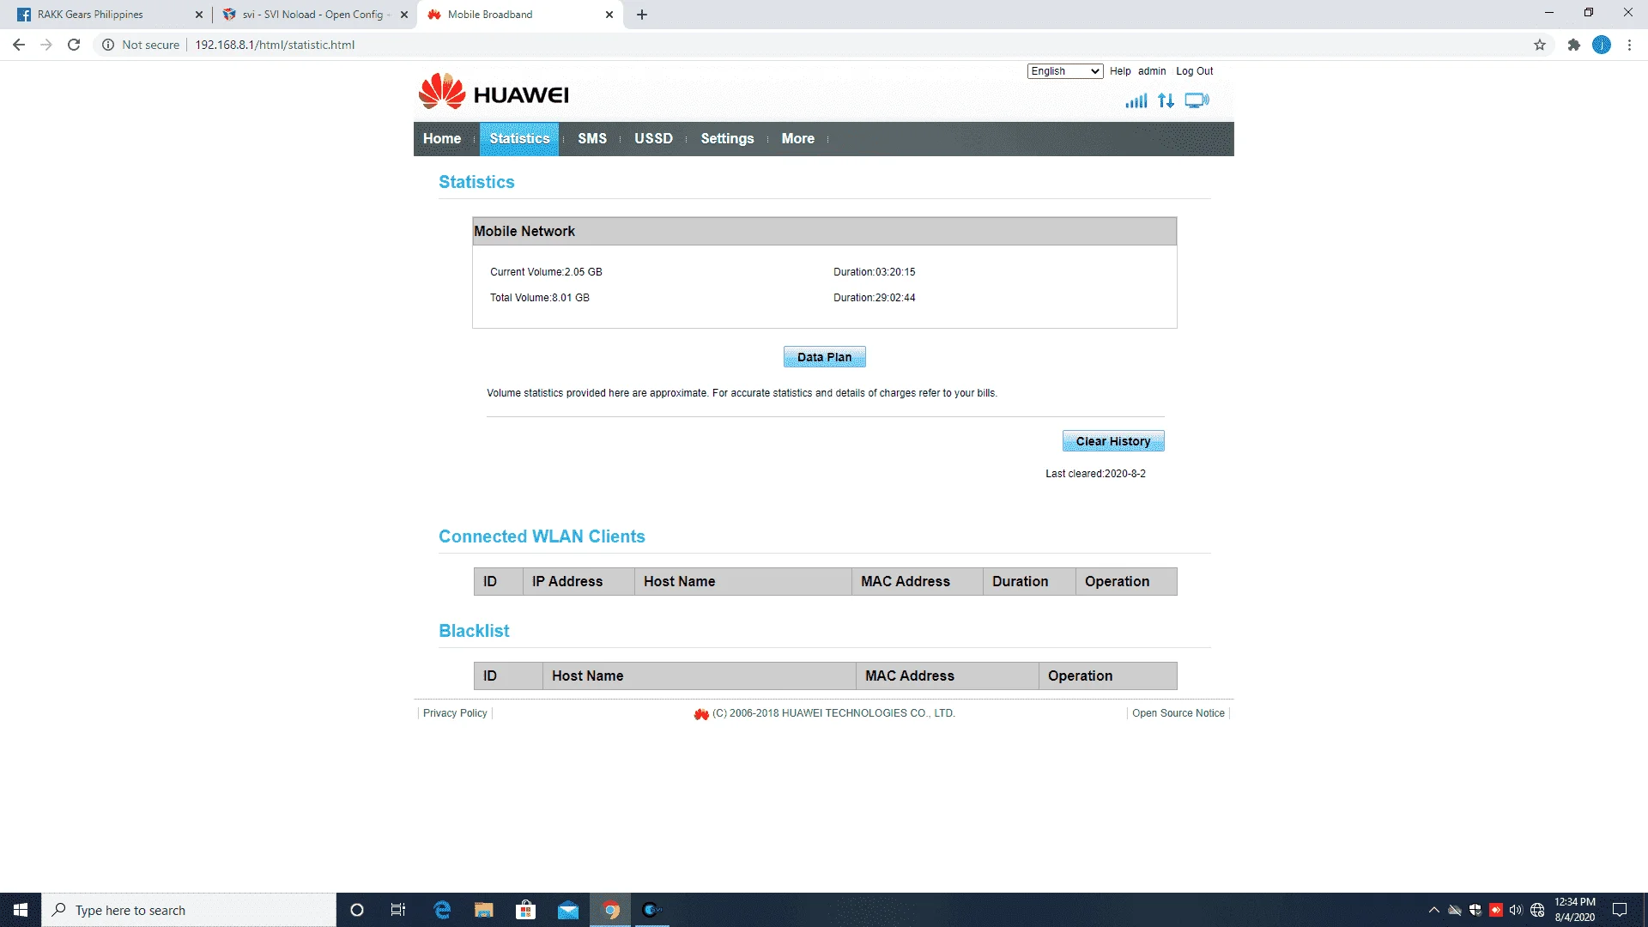This screenshot has height=927, width=1648.
Task: Click the address bar URL
Action: (275, 45)
